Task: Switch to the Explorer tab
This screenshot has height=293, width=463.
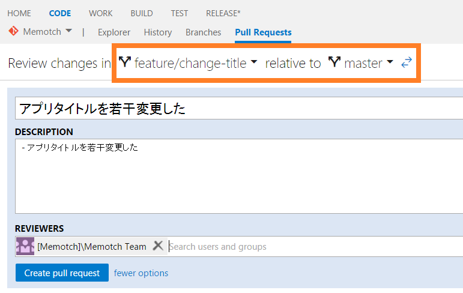Action: click(114, 32)
